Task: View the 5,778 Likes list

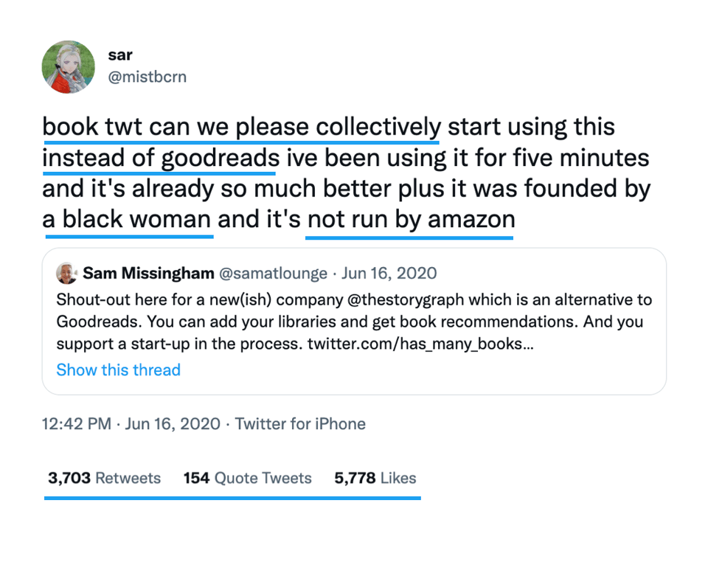Action: [375, 478]
